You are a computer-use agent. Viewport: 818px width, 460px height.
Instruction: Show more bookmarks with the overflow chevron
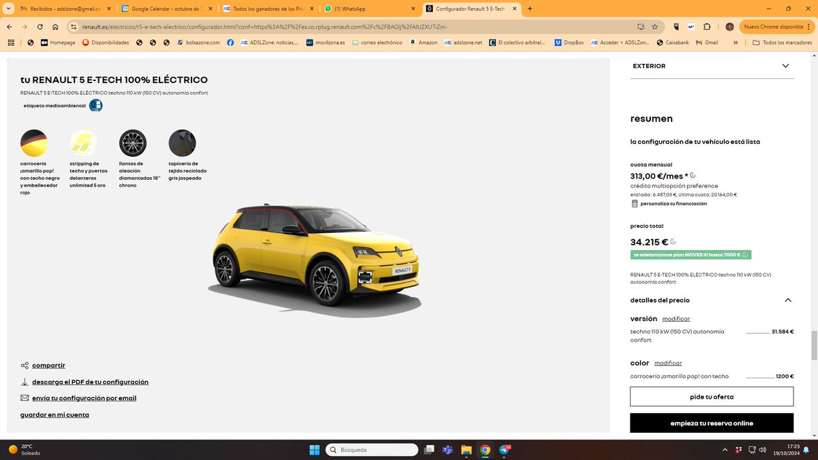[x=736, y=42]
